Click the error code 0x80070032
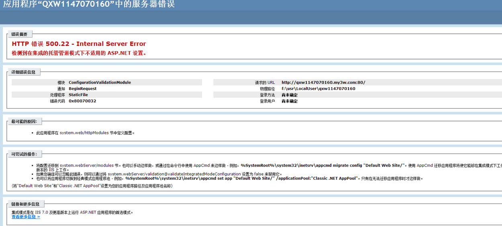Image resolution: width=502 pixels, height=226 pixels. 82,101
